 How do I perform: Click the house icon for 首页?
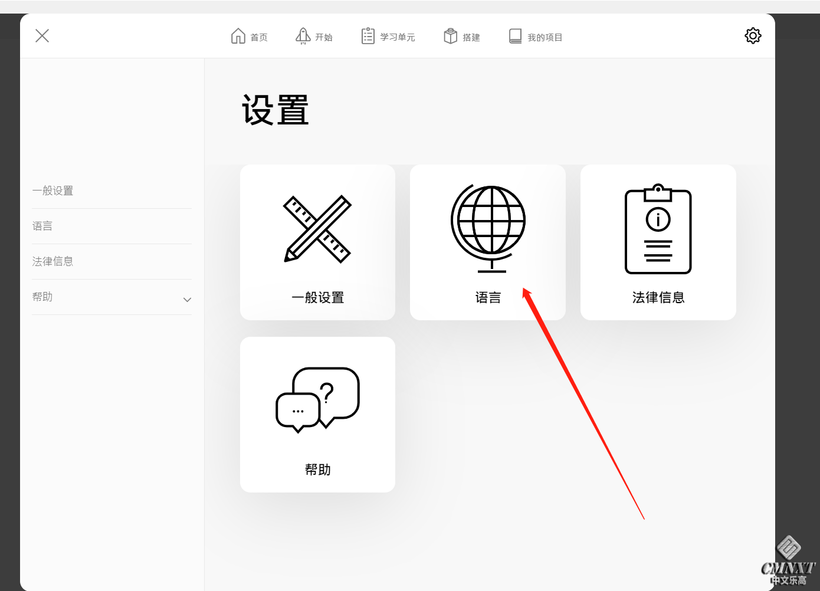238,36
